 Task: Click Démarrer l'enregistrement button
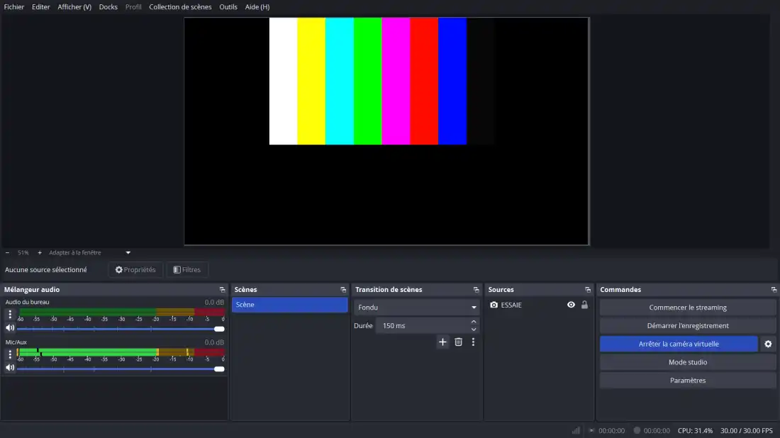pos(687,326)
